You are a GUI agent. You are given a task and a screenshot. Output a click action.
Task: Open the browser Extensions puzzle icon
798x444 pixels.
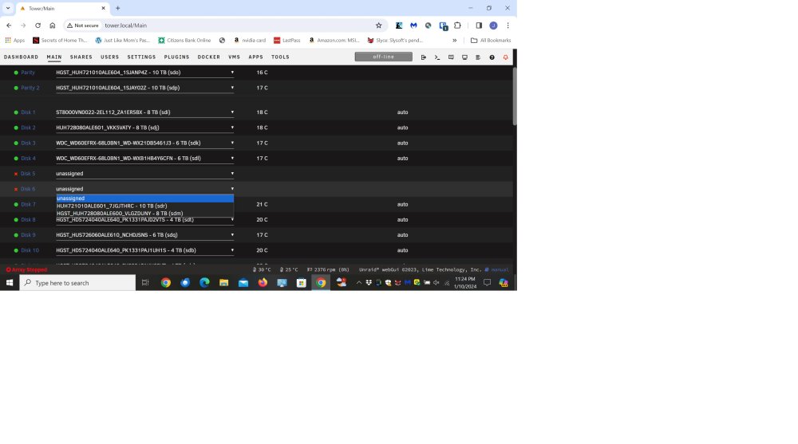coord(457,26)
